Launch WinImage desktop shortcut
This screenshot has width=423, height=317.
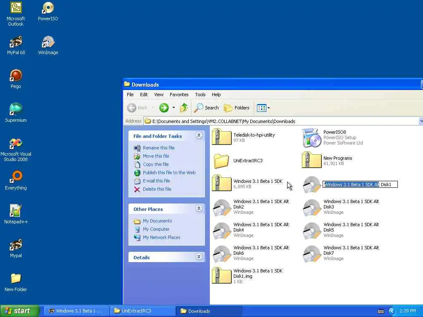[48, 45]
